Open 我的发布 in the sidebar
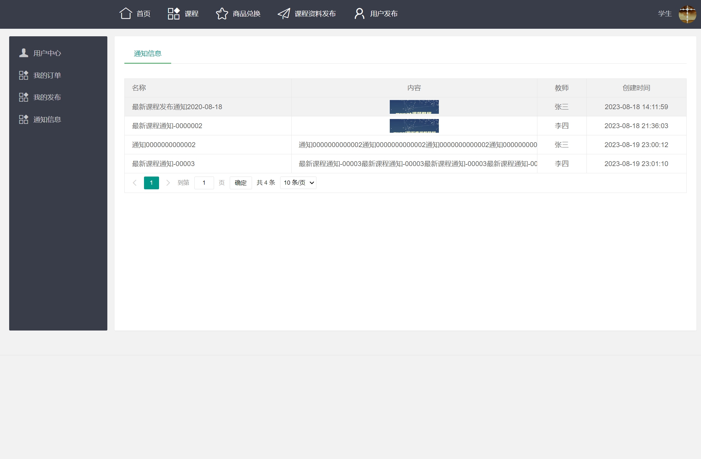Screen dimensions: 701x459 [x=47, y=97]
